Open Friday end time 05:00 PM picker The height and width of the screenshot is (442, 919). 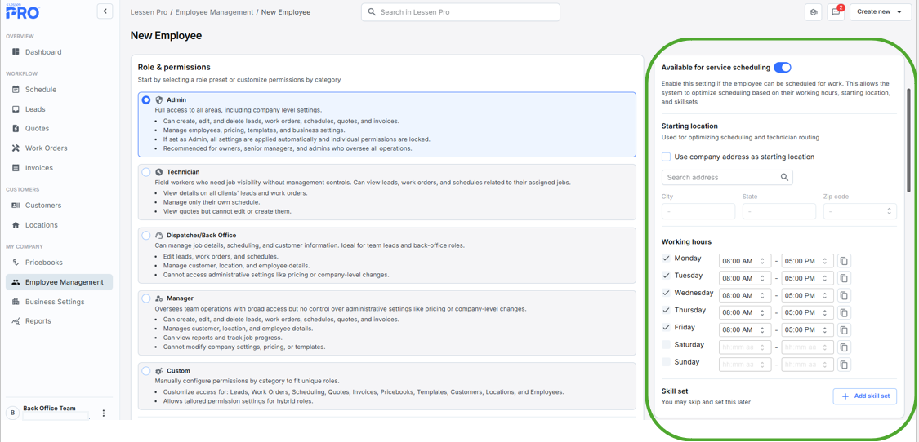(806, 329)
